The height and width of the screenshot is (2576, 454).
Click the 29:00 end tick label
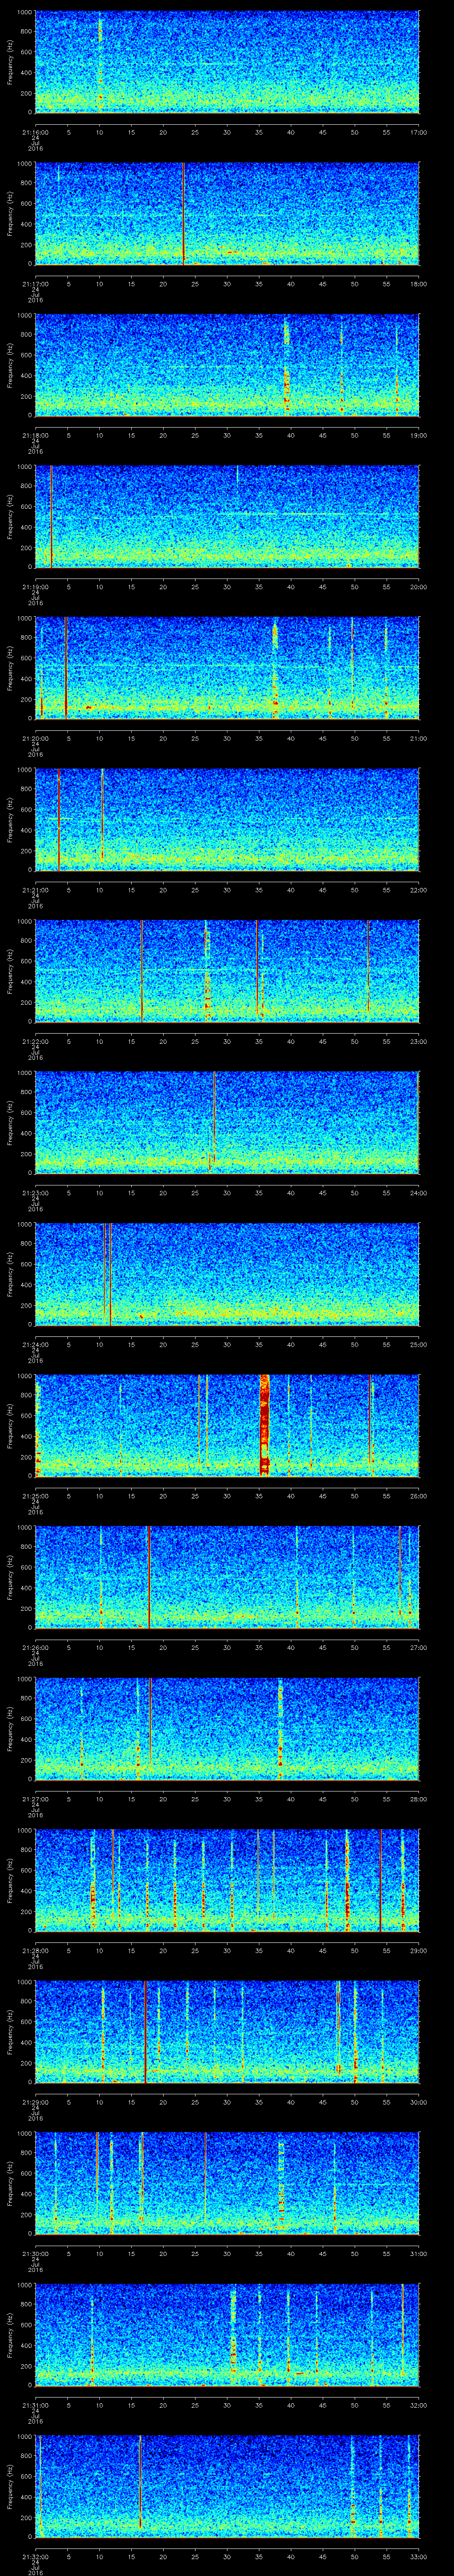[419, 1950]
